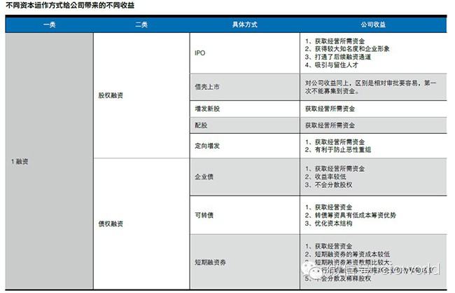The height and width of the screenshot is (293, 455).
Task: Click the line 获得较大知名度和企业形象
Action: point(347,49)
